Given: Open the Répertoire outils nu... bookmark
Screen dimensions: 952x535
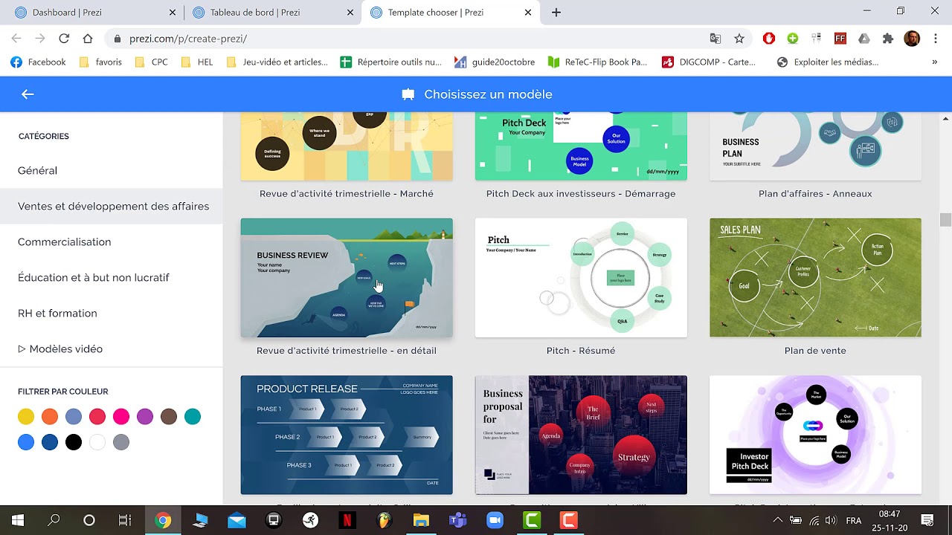Looking at the screenshot, I should tap(391, 62).
